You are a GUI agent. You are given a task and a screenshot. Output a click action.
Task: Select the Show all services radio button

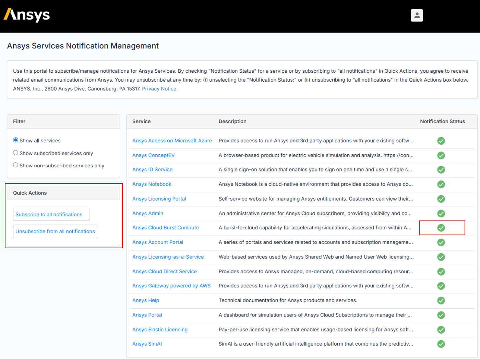point(15,140)
